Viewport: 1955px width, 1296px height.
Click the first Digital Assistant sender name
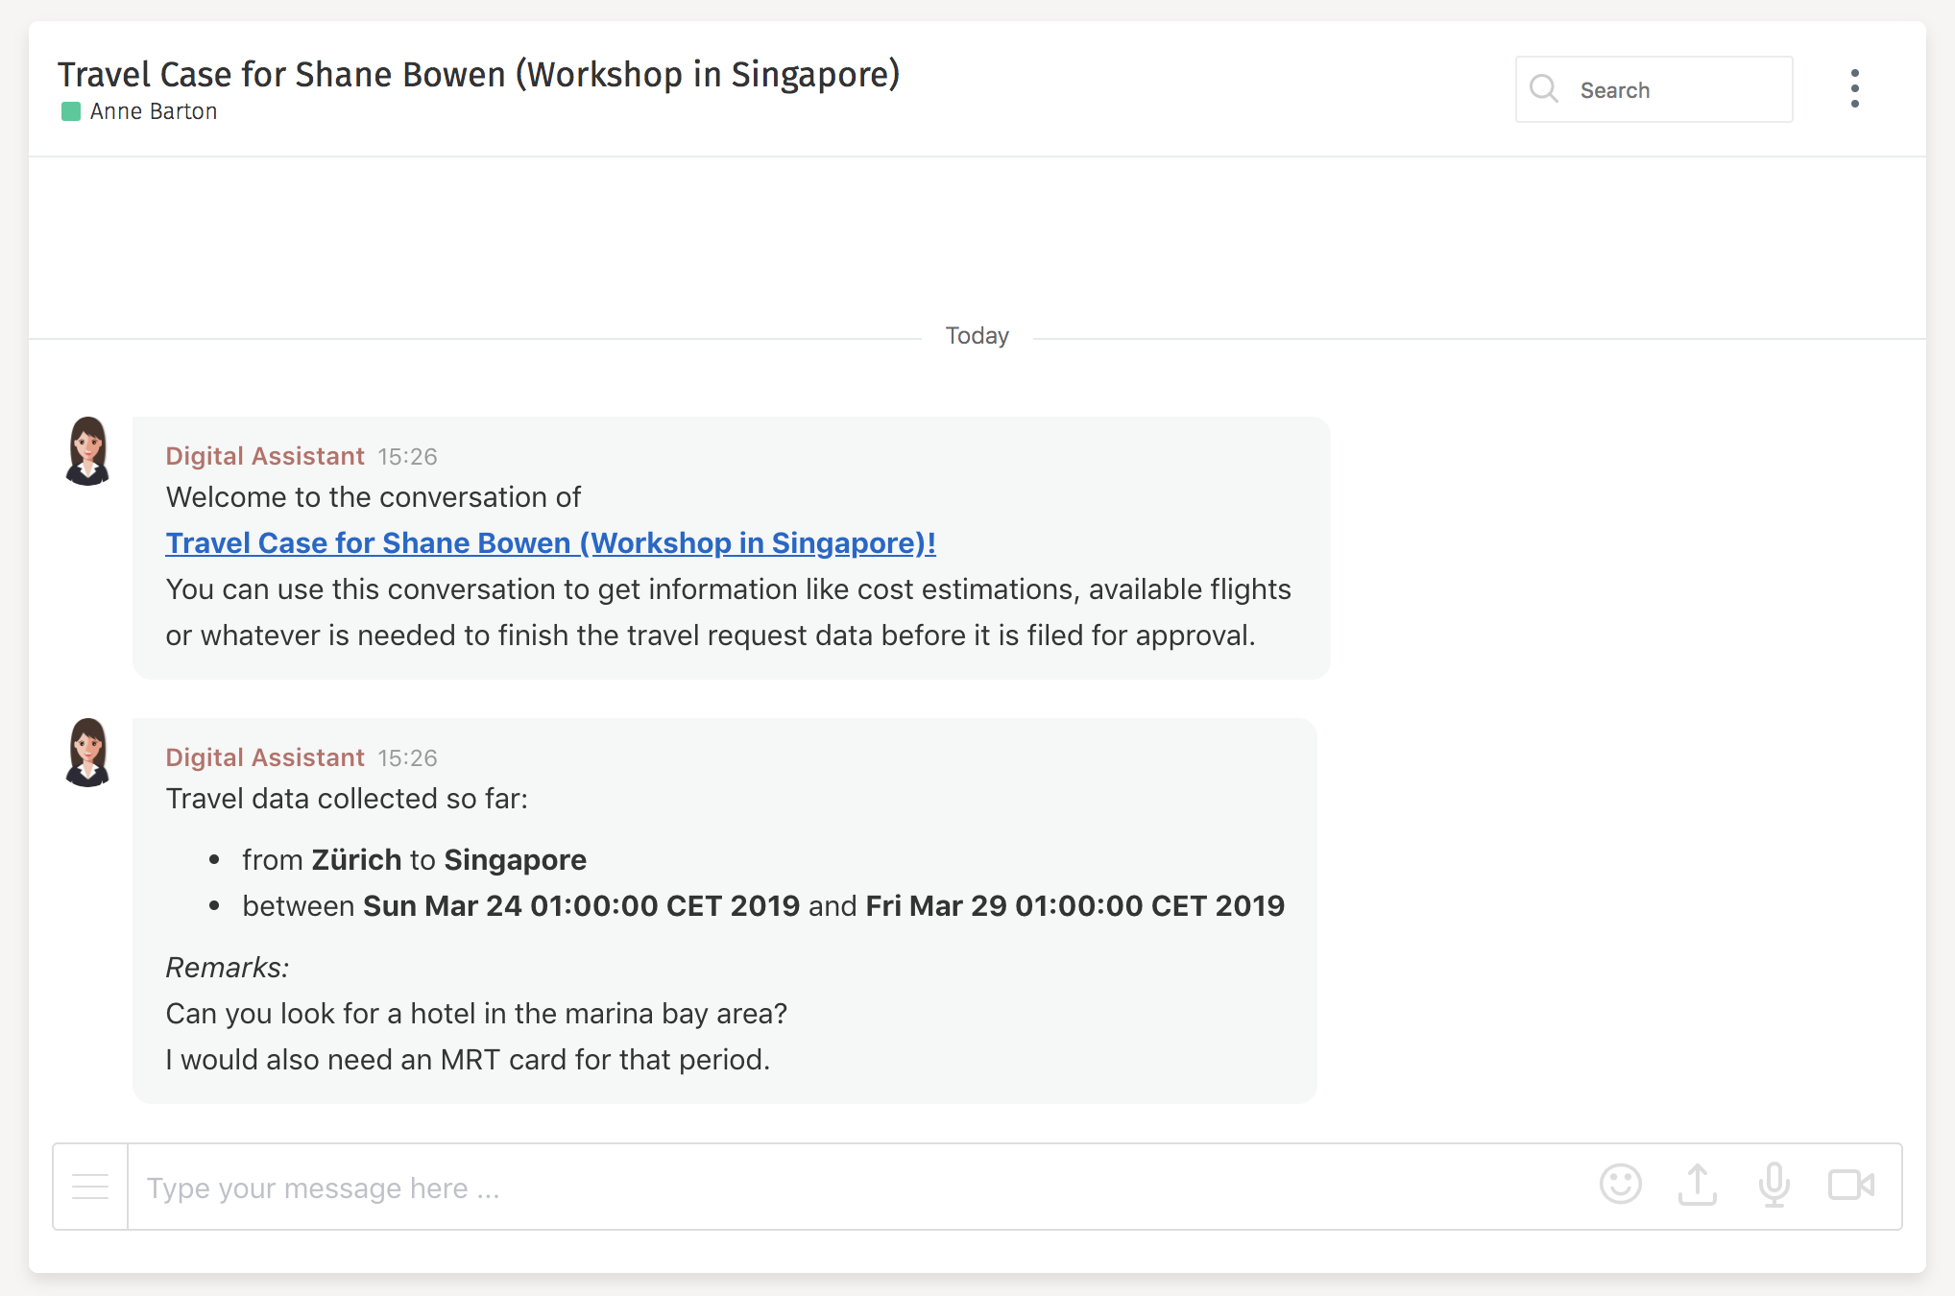pyautogui.click(x=264, y=456)
